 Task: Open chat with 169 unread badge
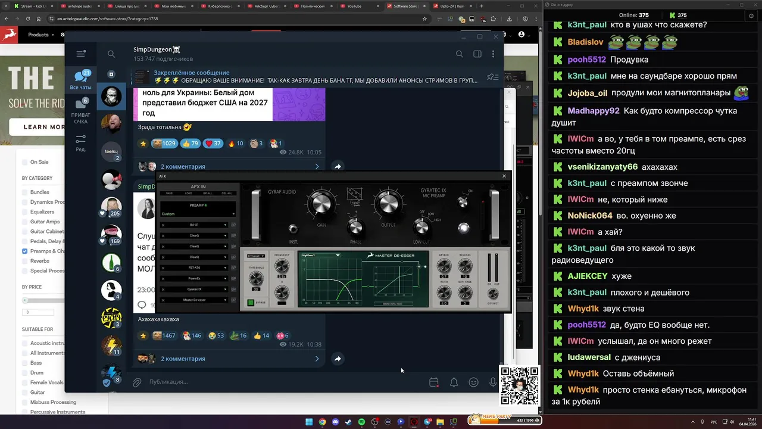pyautogui.click(x=111, y=235)
